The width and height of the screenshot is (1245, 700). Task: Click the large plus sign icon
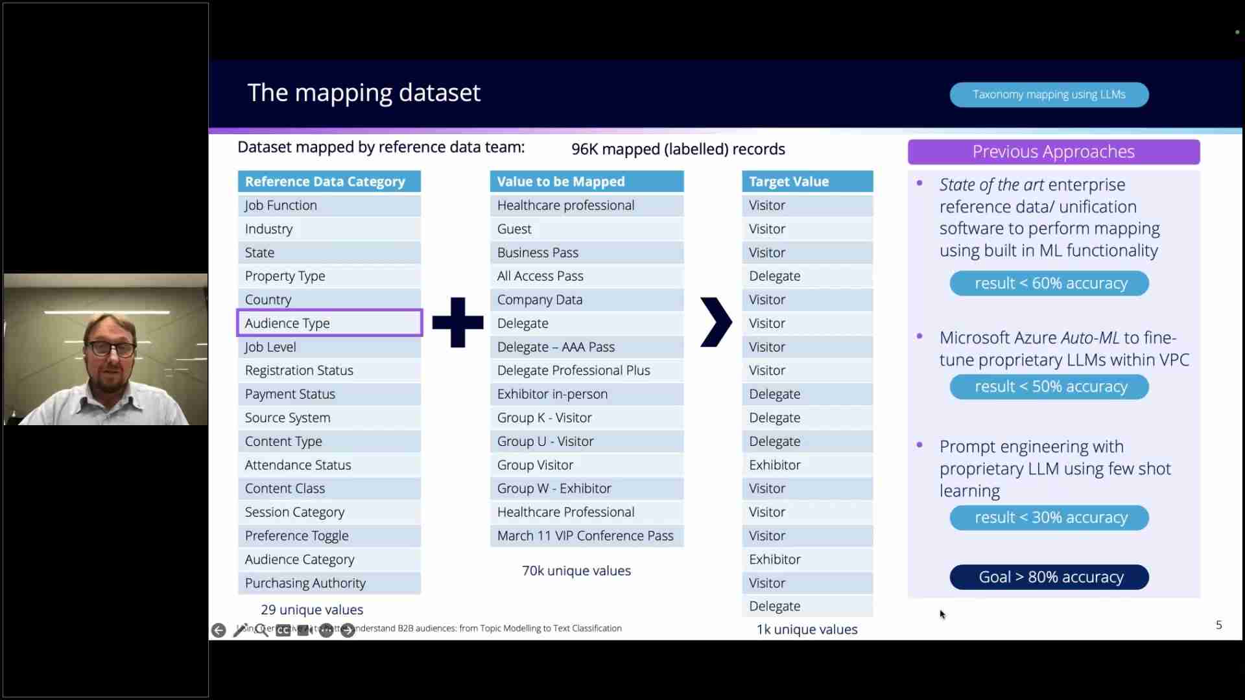[x=458, y=322]
